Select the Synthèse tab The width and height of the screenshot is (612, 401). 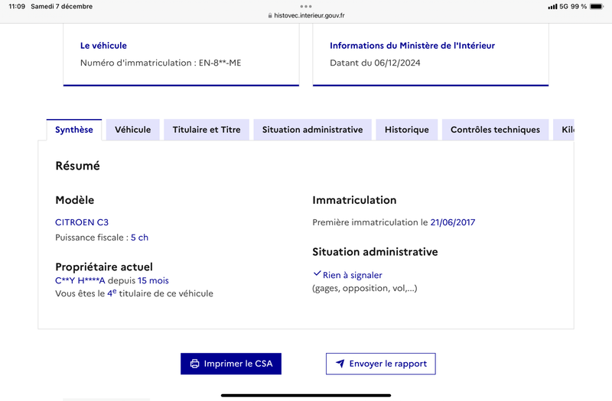[73, 130]
